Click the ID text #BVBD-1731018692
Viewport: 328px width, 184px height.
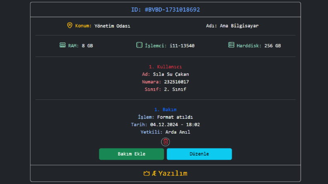pyautogui.click(x=172, y=9)
